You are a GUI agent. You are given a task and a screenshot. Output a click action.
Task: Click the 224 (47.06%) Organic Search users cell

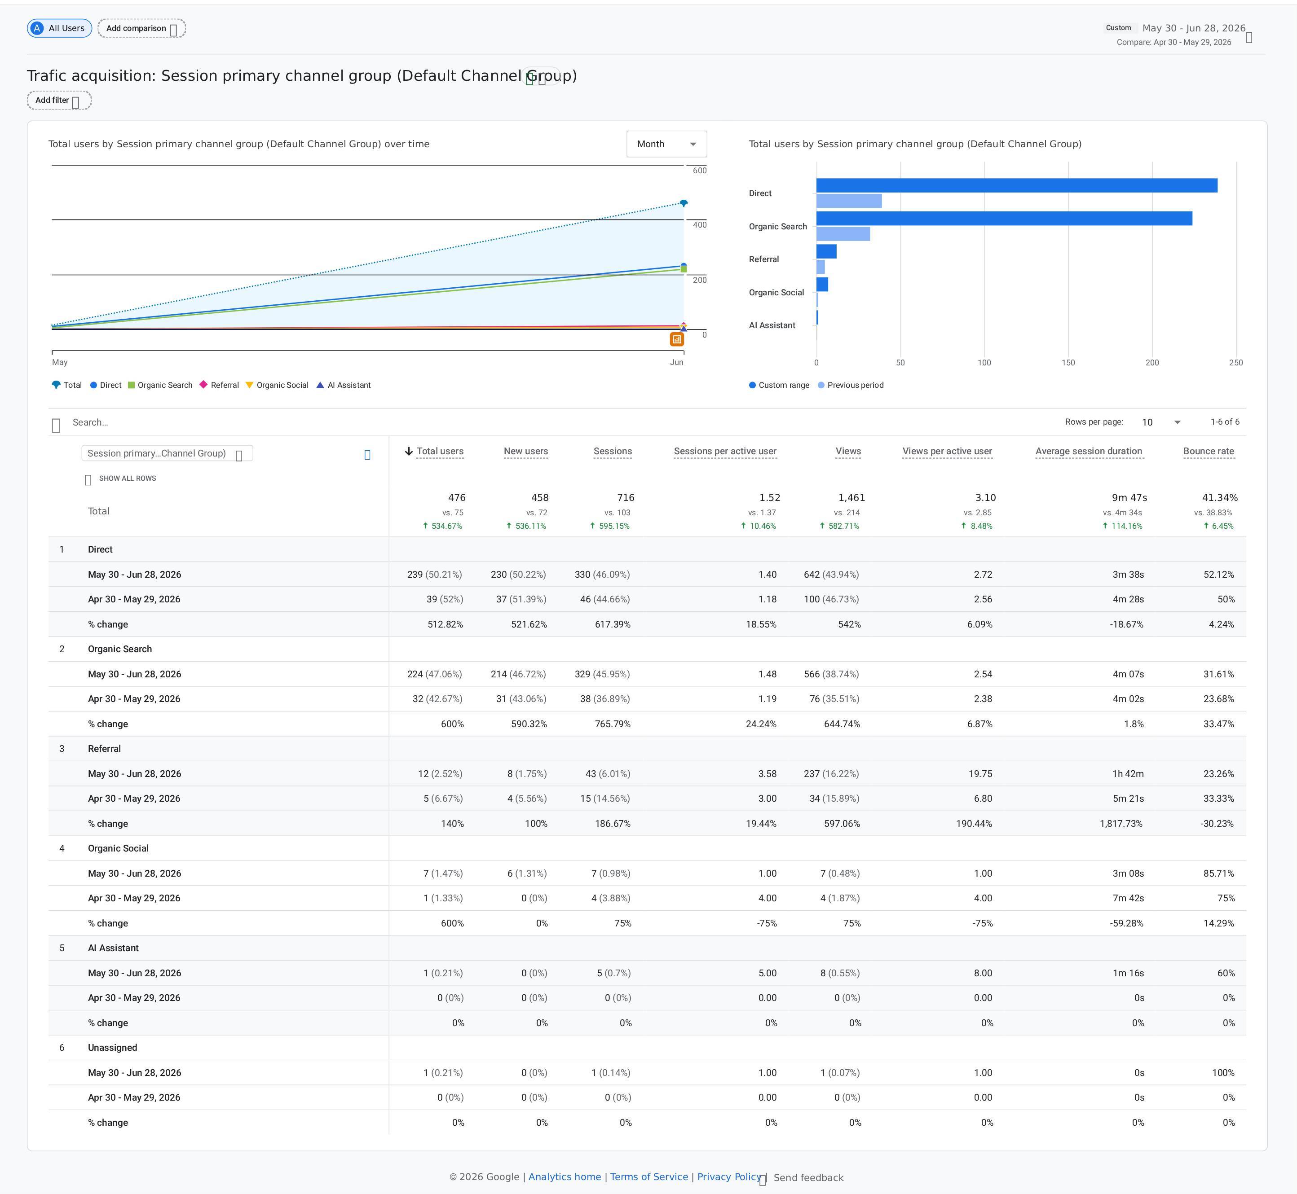tap(434, 675)
